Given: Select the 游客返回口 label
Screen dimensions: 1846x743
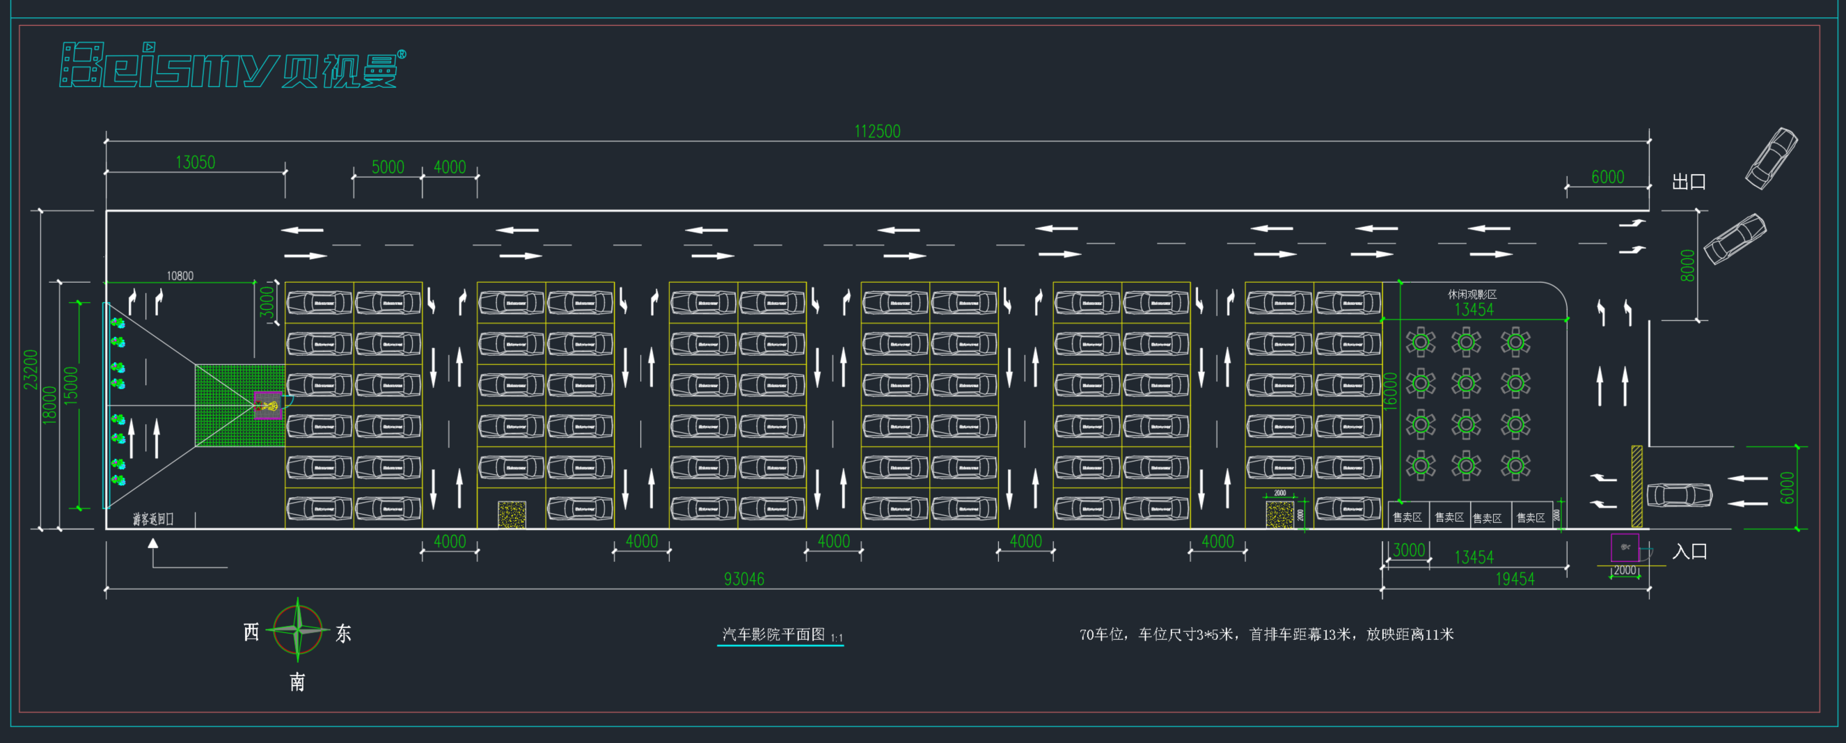Looking at the screenshot, I should (152, 519).
